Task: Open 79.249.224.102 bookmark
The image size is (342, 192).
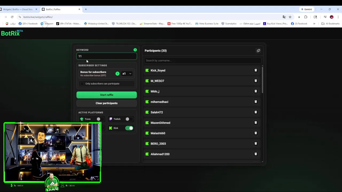Action: click(x=124, y=24)
